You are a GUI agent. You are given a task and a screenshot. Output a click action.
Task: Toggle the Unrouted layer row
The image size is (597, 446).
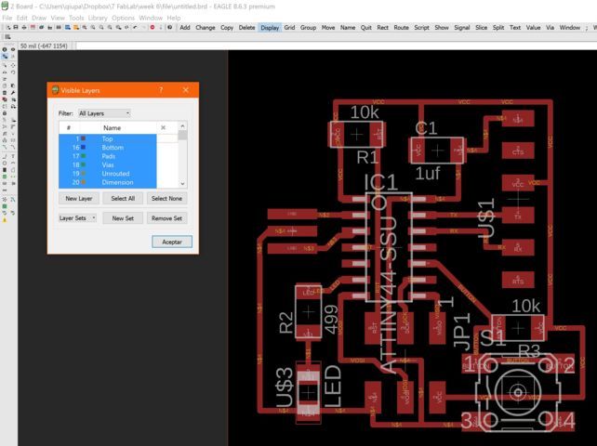click(x=107, y=174)
